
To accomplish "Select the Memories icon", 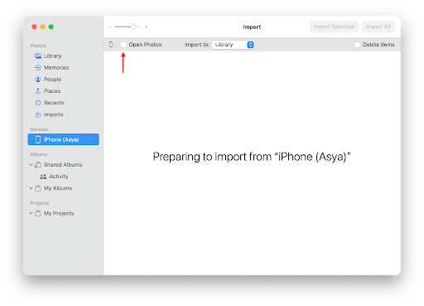I will (x=38, y=67).
